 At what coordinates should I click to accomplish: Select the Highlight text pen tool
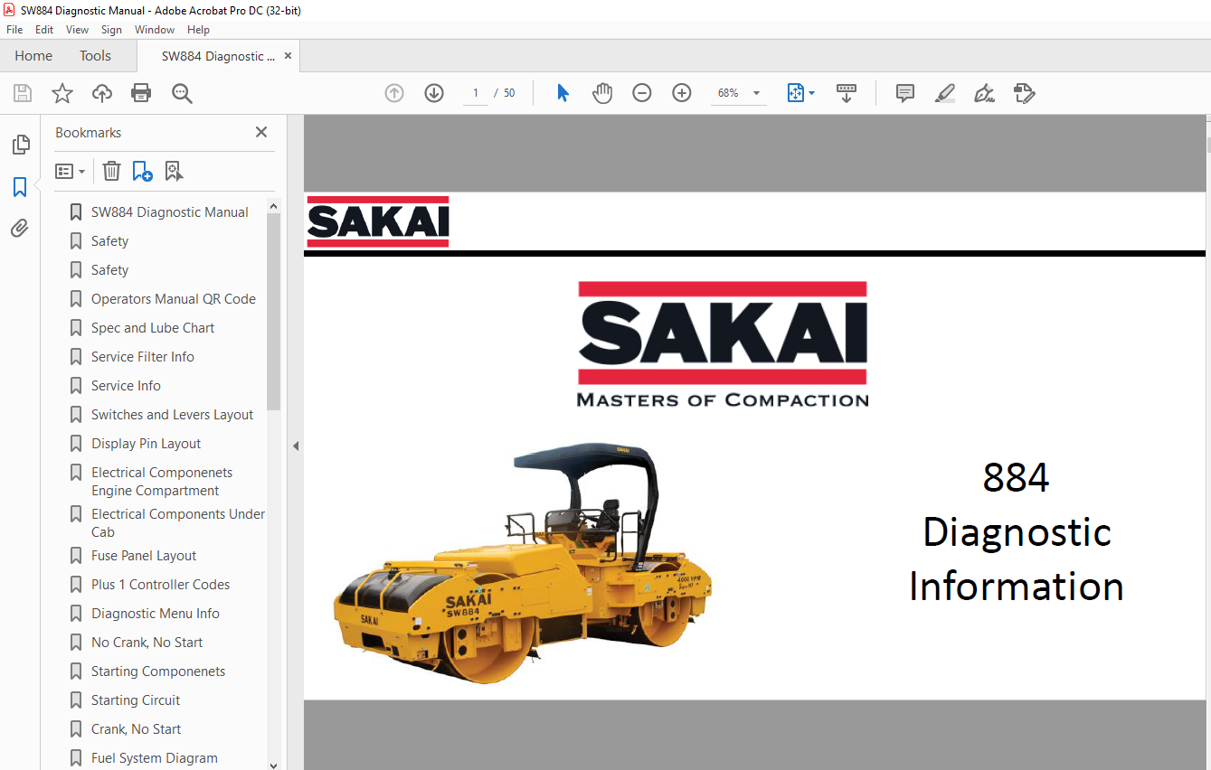[x=944, y=93]
